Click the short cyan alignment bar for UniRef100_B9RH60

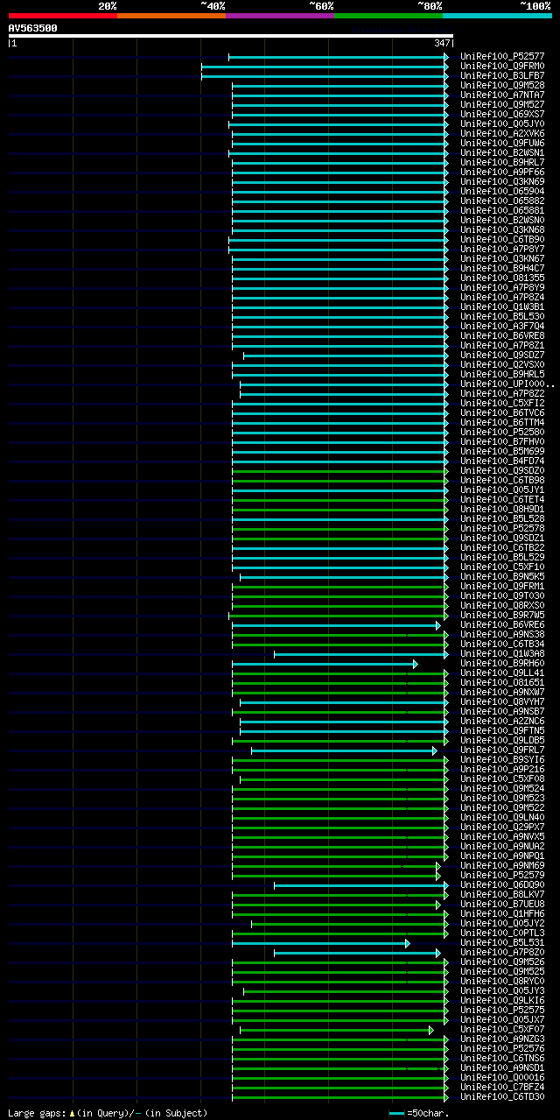point(324,664)
